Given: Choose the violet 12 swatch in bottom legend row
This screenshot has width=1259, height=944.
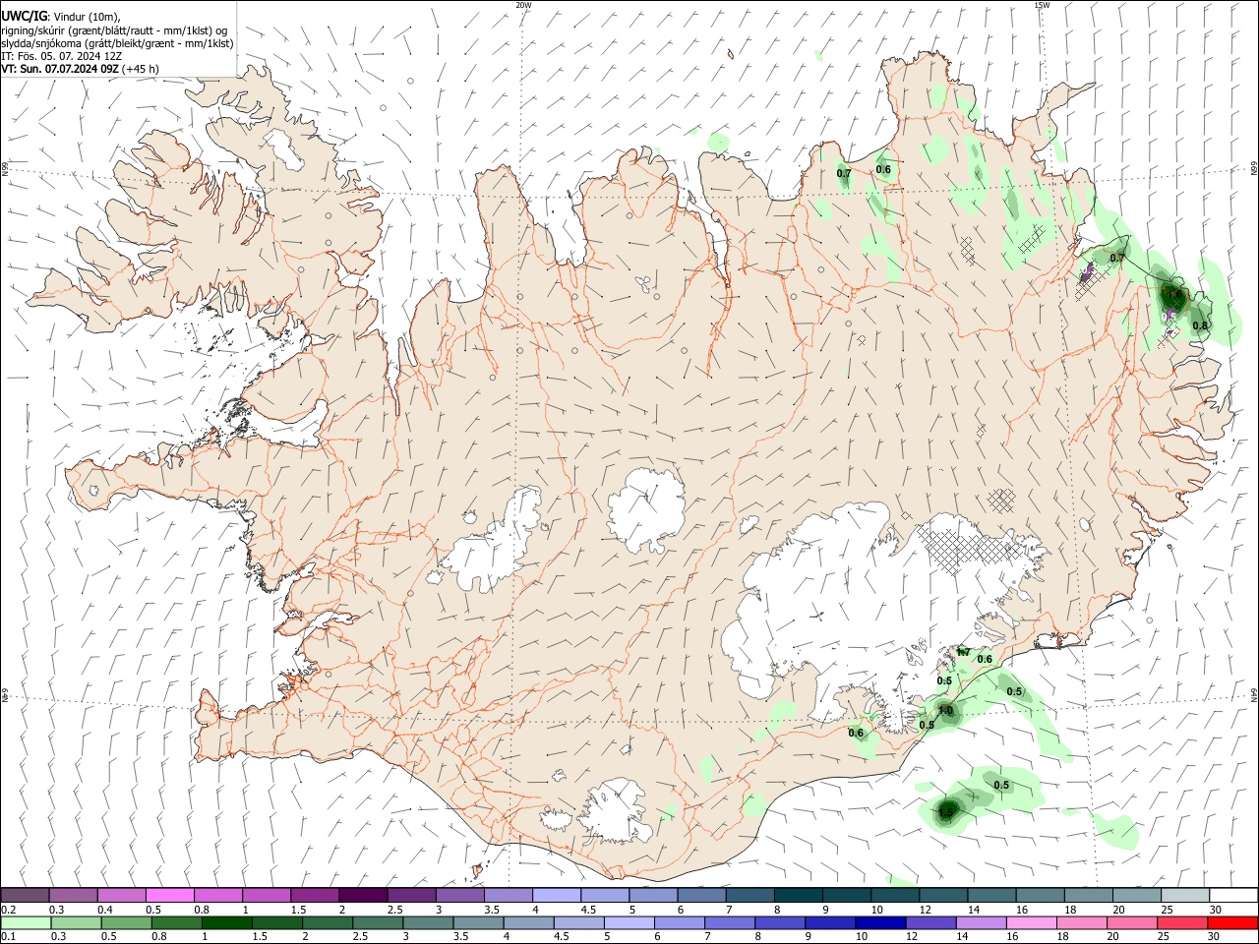Looking at the screenshot, I should pos(930,923).
